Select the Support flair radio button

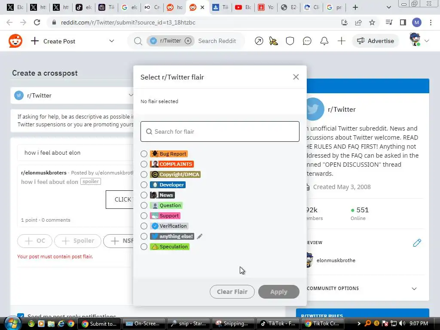click(x=144, y=216)
